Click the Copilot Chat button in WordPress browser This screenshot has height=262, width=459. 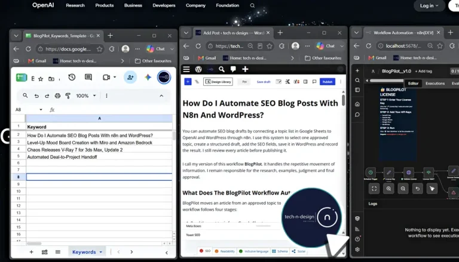click(326, 46)
